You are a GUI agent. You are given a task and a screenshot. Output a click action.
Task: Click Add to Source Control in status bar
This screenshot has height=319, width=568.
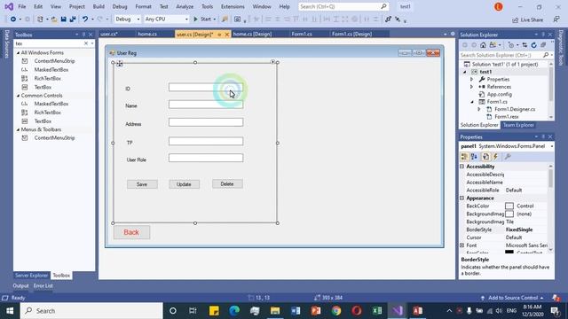[513, 298]
